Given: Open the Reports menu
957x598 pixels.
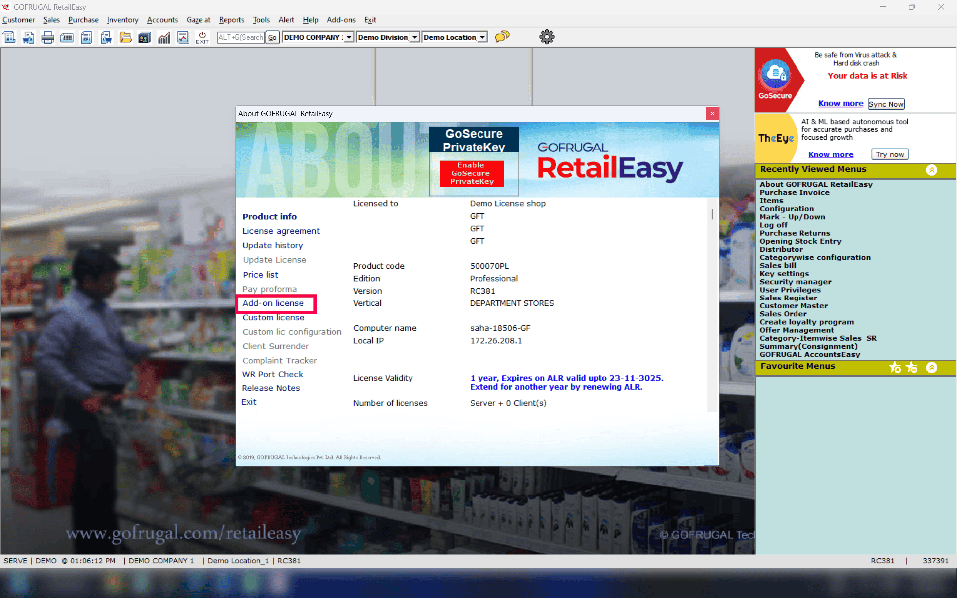Looking at the screenshot, I should pos(231,20).
